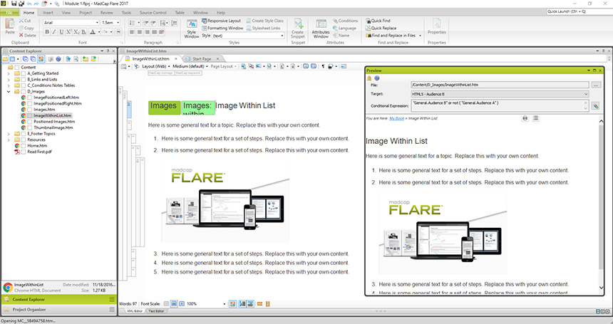Open the Attributes Window
Screen dimensions: 613x324
[x=321, y=28]
